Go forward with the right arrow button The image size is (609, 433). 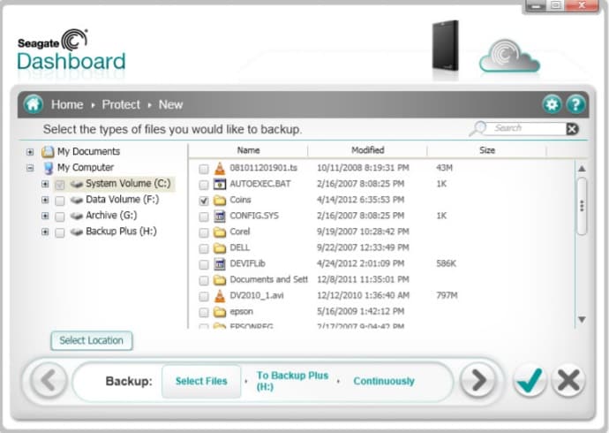click(477, 380)
